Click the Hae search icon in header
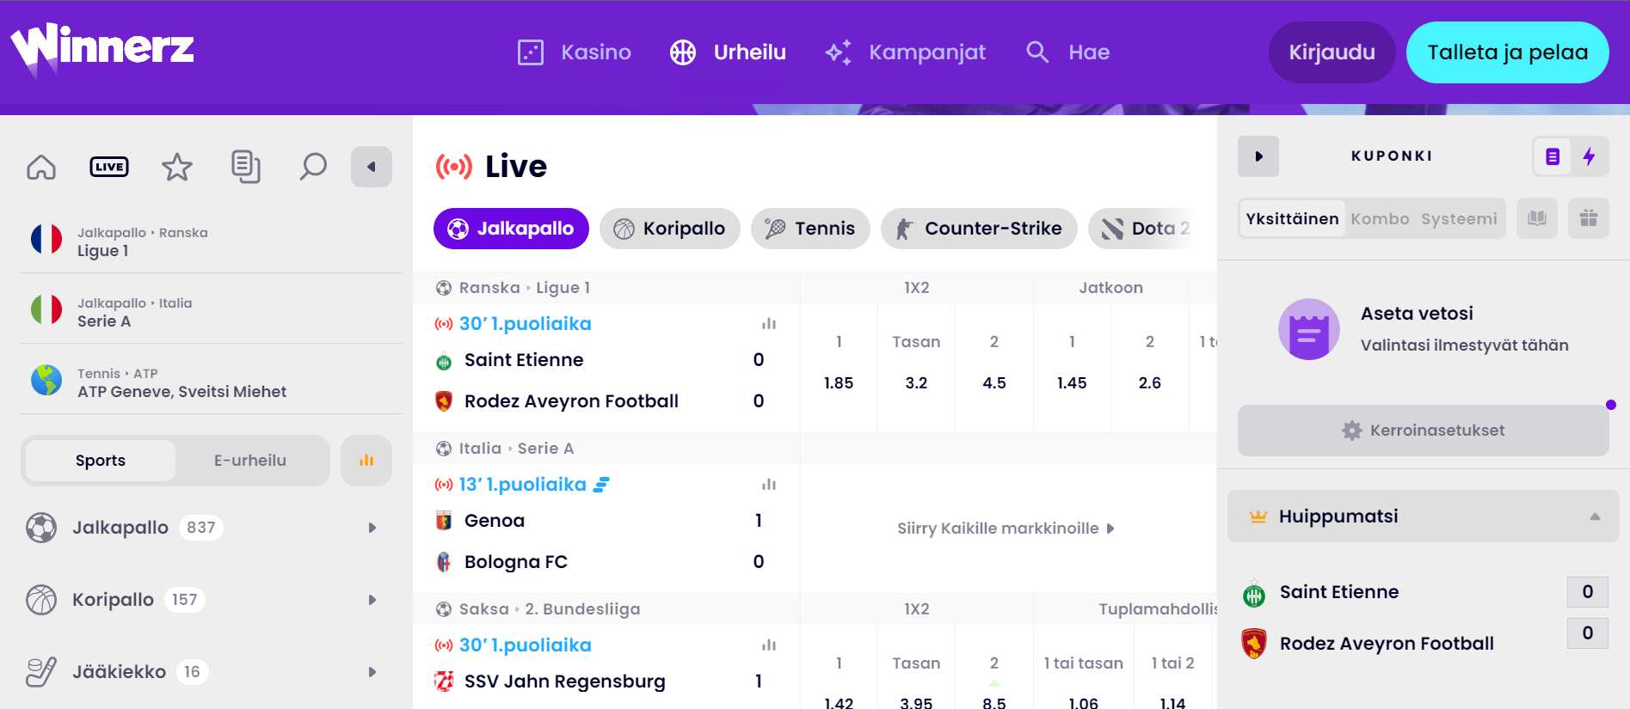 tap(1037, 52)
